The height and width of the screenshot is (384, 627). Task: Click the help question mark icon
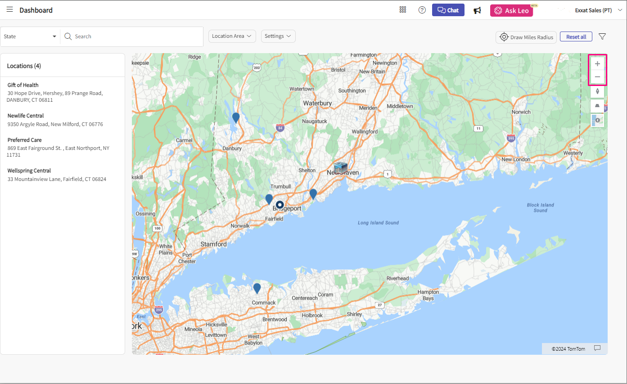(422, 10)
